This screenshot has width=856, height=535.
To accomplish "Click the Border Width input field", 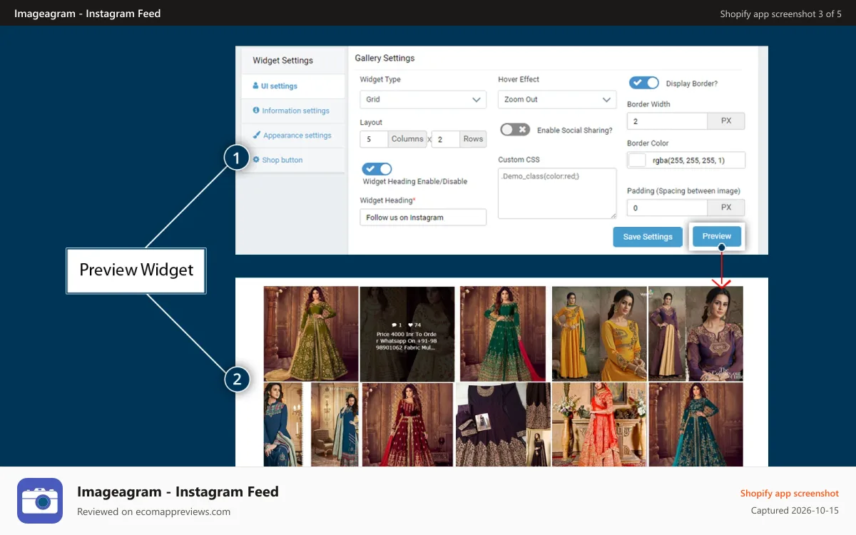I will click(668, 121).
